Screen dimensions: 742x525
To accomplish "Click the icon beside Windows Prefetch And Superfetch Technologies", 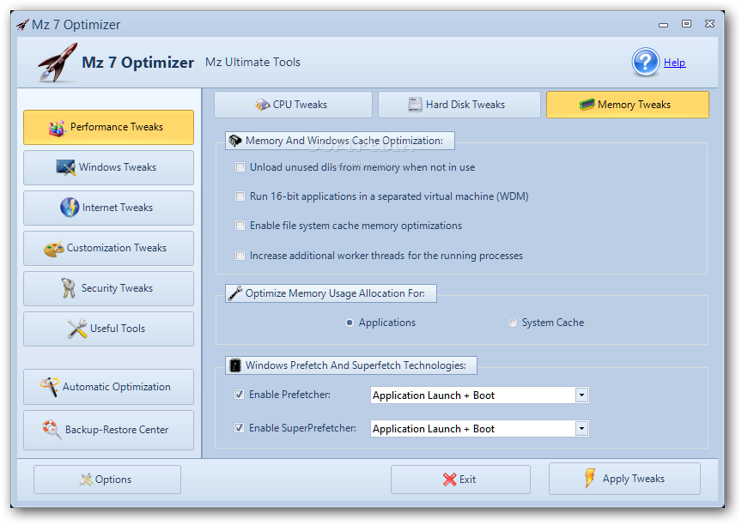I will tap(234, 365).
